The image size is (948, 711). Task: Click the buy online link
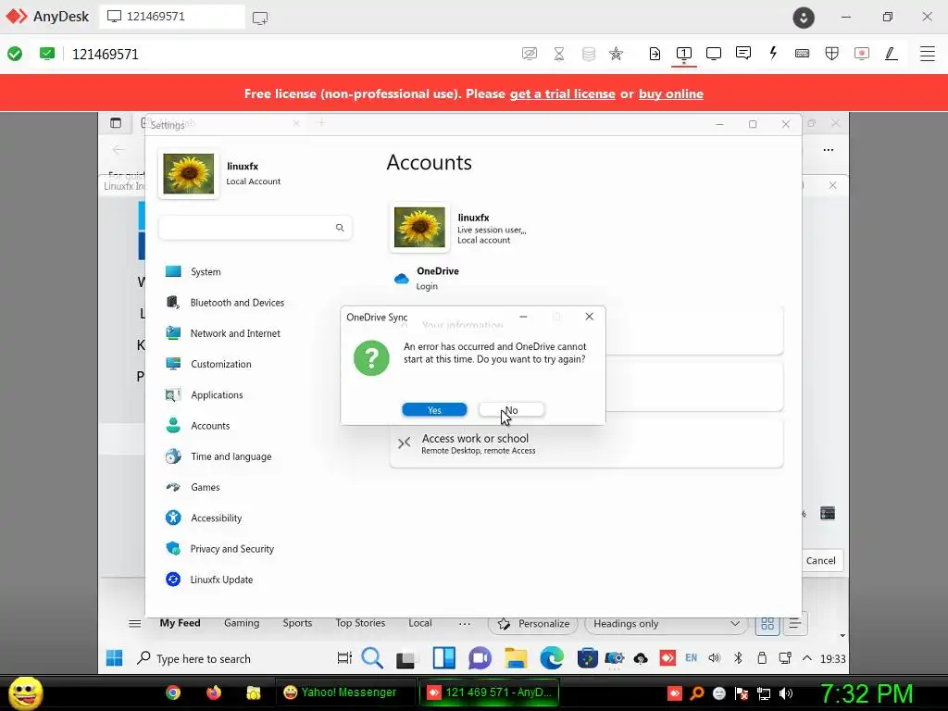(670, 94)
